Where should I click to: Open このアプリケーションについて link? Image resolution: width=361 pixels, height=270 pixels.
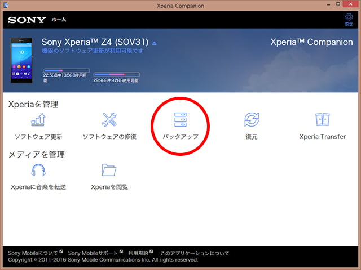195,253
